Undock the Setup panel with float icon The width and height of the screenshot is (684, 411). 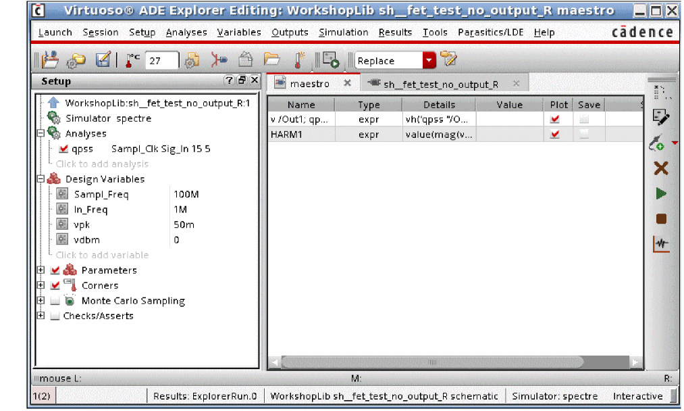(x=242, y=80)
